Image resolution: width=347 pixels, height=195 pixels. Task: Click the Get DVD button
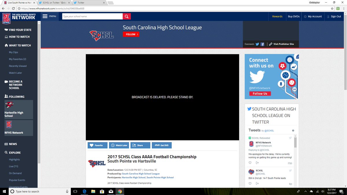[162, 145]
